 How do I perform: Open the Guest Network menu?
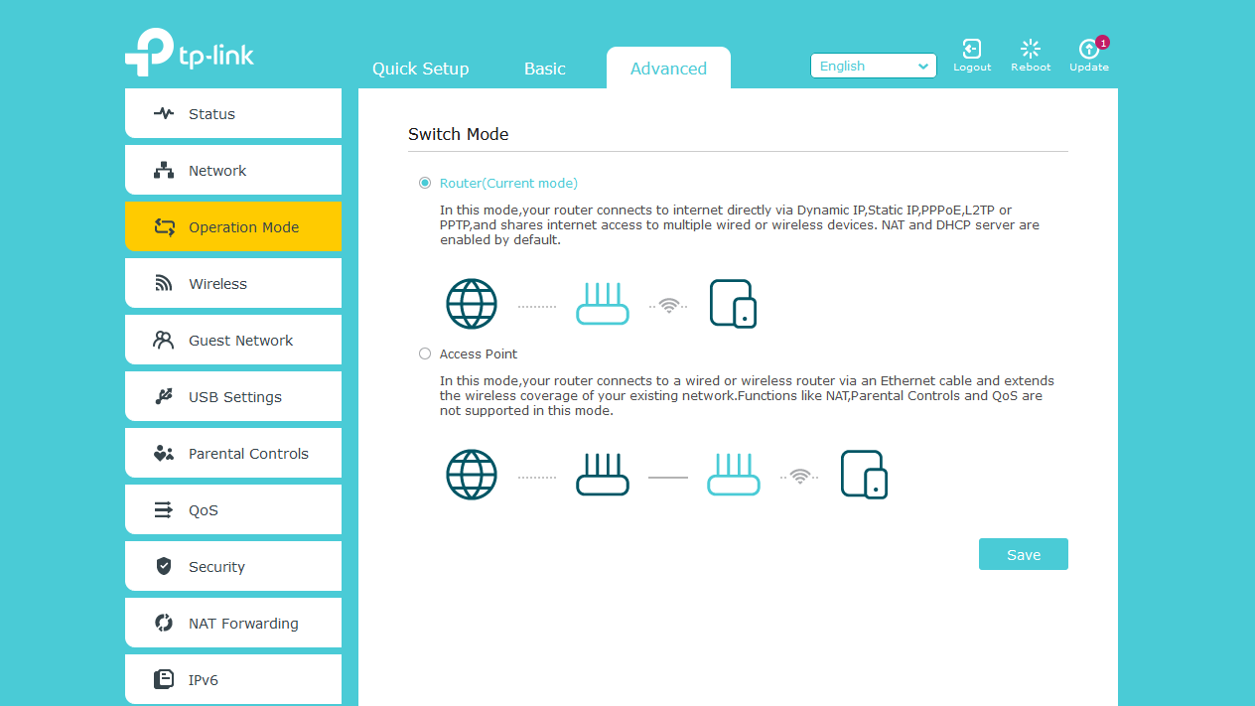point(233,340)
